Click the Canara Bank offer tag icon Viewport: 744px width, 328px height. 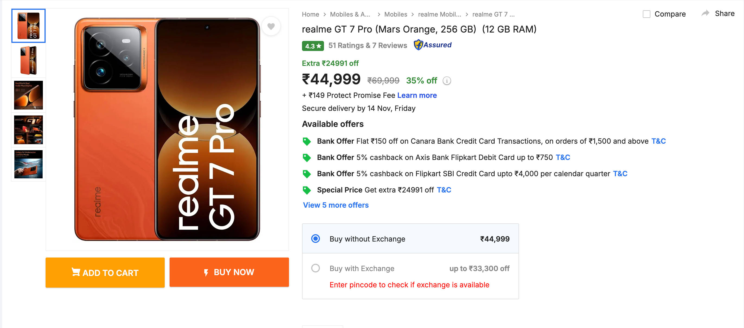(x=306, y=141)
